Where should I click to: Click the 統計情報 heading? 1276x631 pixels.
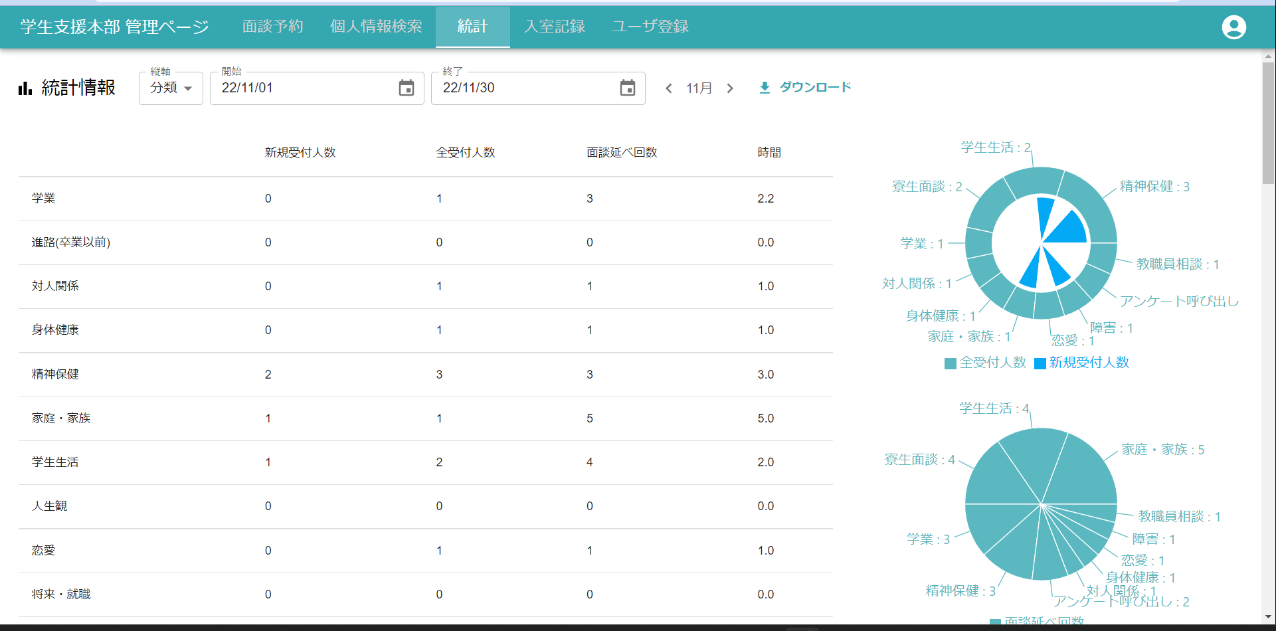point(78,88)
